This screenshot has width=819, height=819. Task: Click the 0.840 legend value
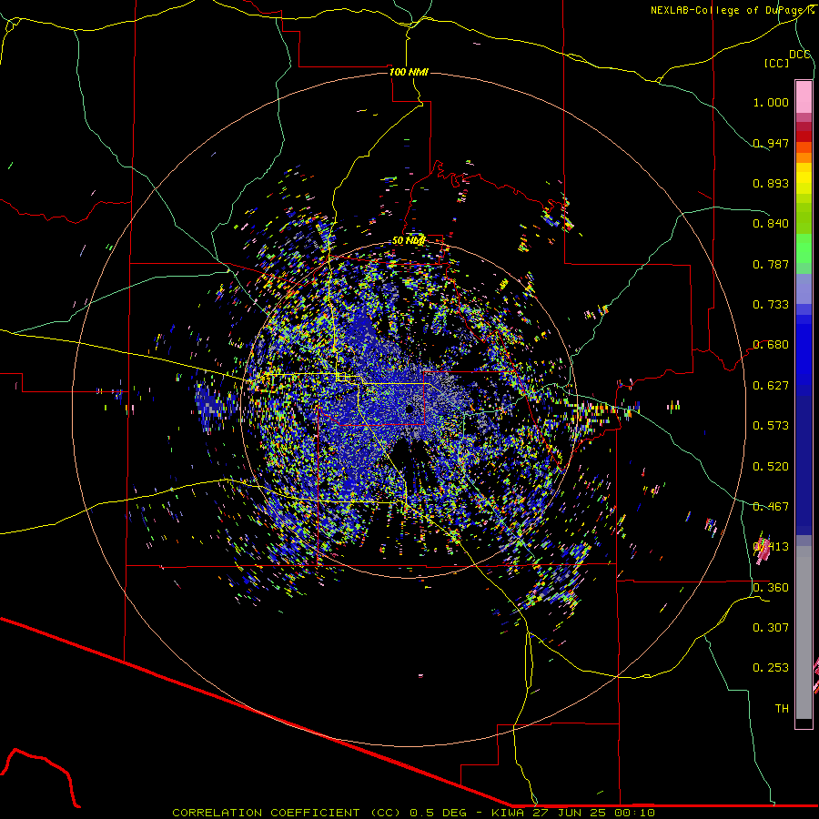point(771,224)
